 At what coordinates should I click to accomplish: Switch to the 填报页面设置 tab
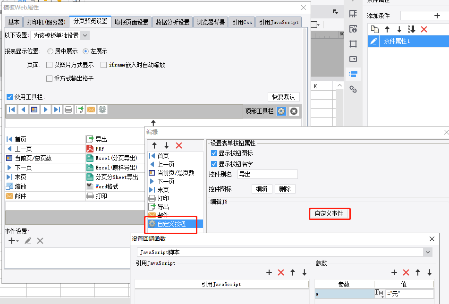pos(131,22)
